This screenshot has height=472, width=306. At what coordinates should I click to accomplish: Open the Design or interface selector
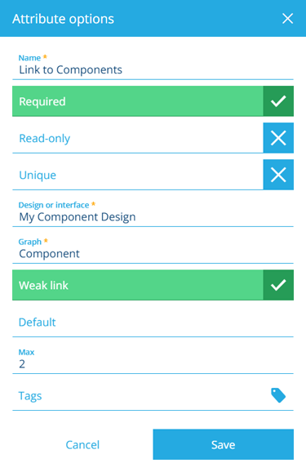click(x=153, y=212)
